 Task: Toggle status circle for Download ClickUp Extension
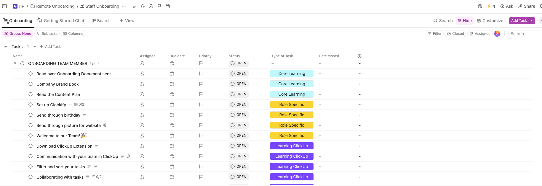pyautogui.click(x=31, y=146)
